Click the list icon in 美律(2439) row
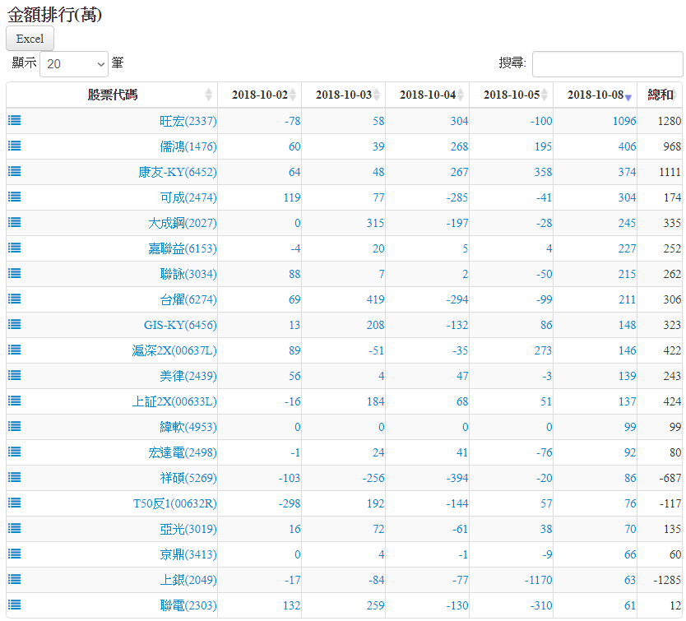The image size is (686, 621). point(15,375)
